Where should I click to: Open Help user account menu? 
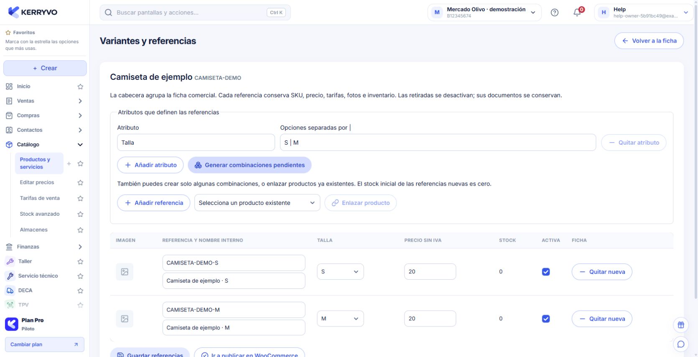(643, 13)
